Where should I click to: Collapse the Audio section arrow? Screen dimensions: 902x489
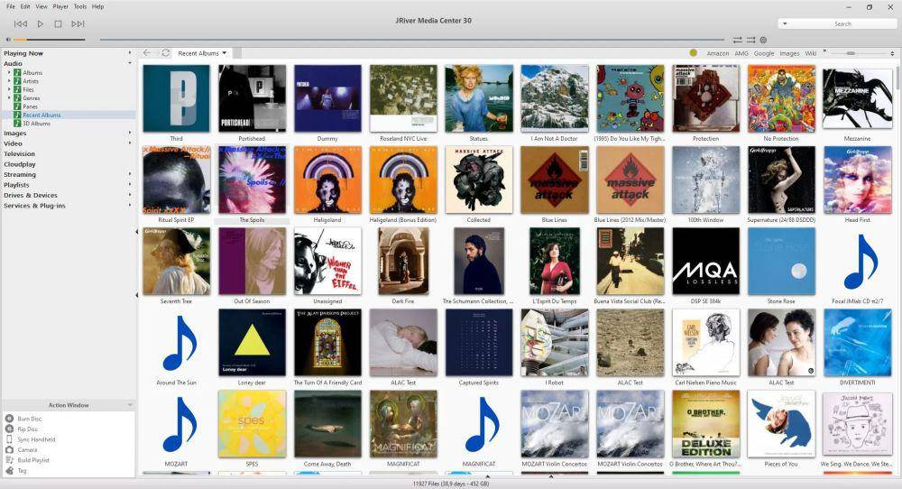(x=129, y=63)
